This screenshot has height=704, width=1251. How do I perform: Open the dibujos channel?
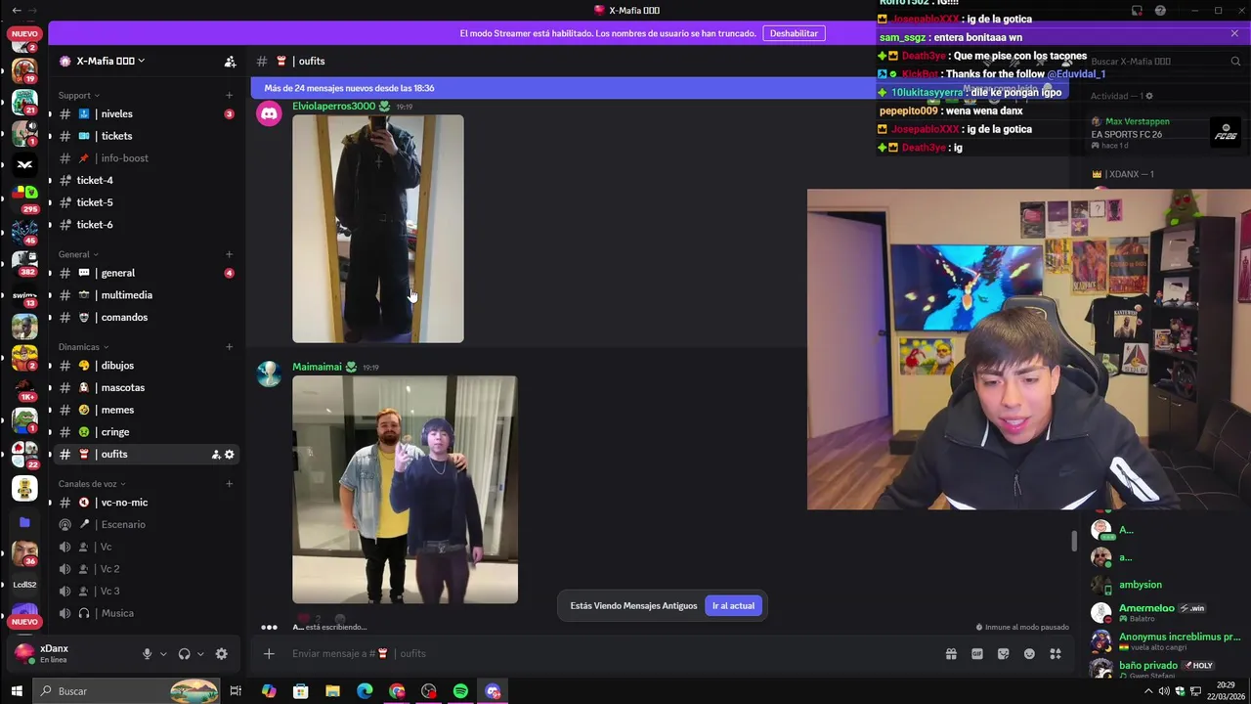[x=145, y=366]
